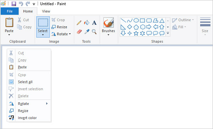The image size is (213, 129).
Task: Choose Invert color in the context menu
Action: (x=29, y=118)
